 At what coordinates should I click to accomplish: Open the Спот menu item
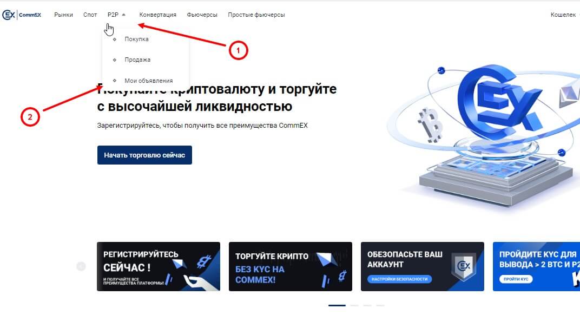click(x=90, y=15)
